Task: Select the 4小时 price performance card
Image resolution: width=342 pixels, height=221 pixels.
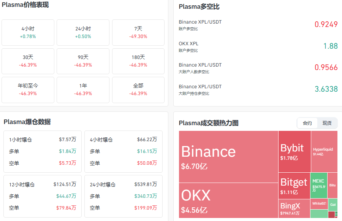Action: [28, 32]
